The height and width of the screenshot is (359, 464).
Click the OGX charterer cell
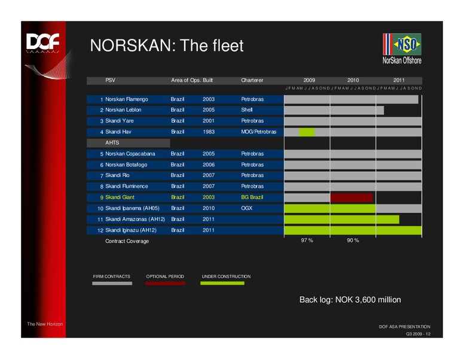coord(246,208)
